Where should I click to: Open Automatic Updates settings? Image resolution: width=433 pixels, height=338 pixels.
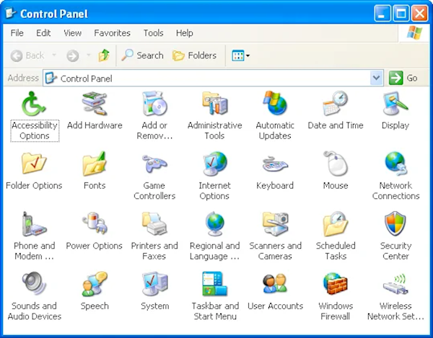click(x=275, y=104)
